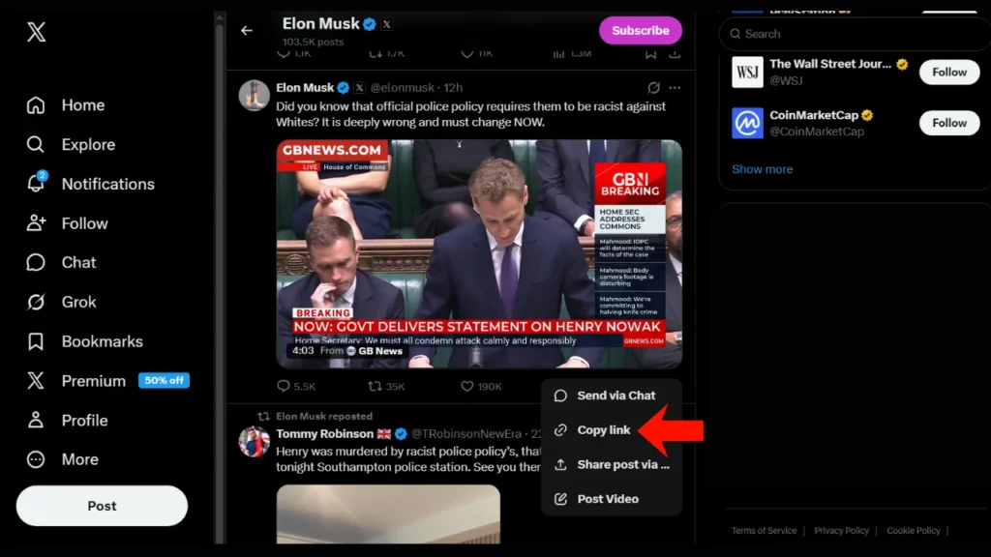
Task: Play the GB News video thumbnail
Action: (x=479, y=254)
